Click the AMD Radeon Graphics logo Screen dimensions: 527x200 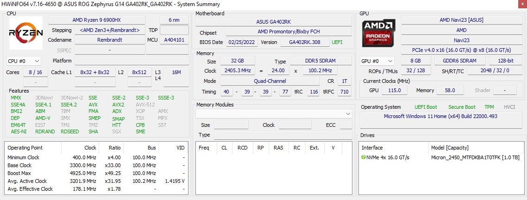(x=378, y=33)
